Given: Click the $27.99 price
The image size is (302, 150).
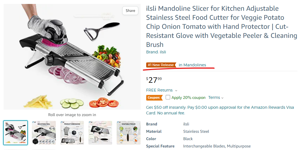Looking at the screenshot, I should click(154, 80).
